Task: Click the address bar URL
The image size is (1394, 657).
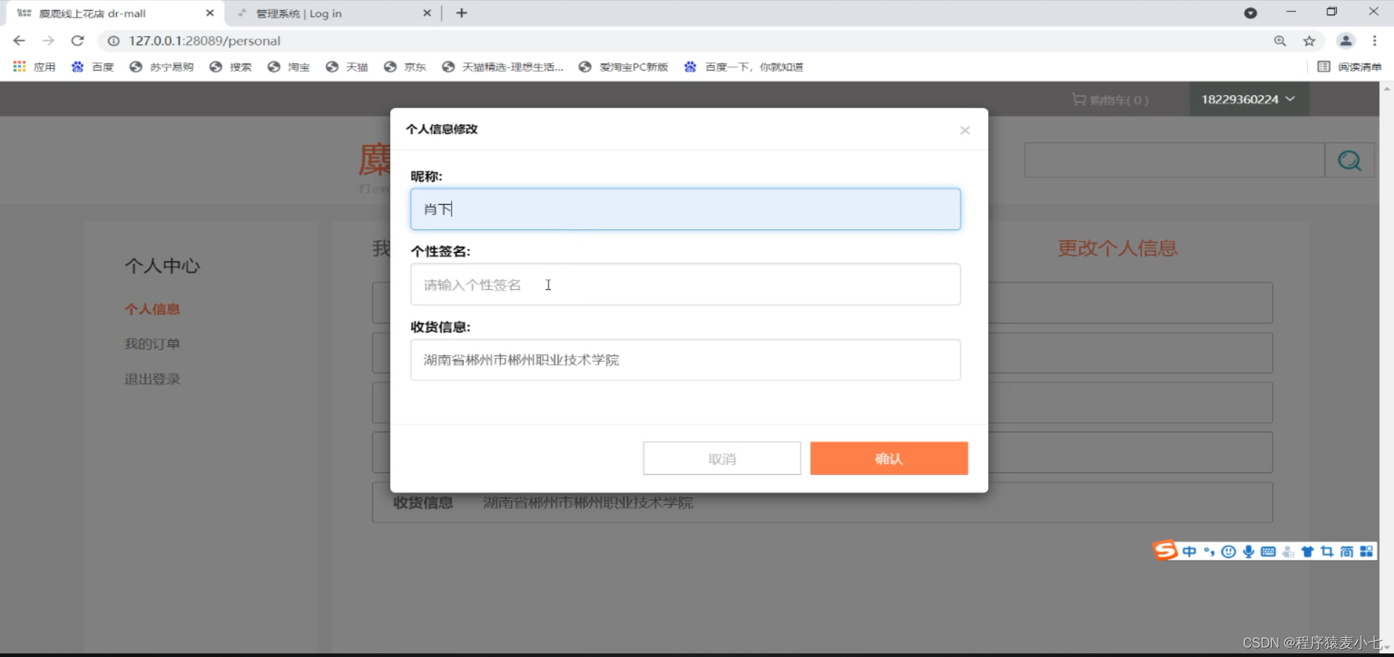Action: (x=205, y=41)
